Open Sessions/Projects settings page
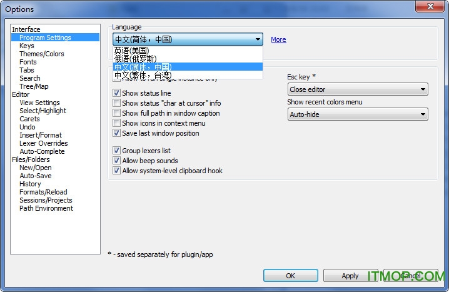449x292 pixels. tap(46, 200)
